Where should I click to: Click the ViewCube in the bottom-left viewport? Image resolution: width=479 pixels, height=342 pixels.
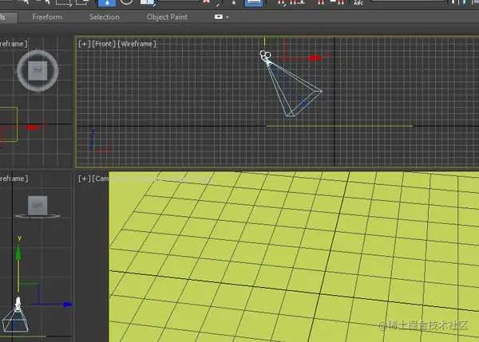click(38, 206)
